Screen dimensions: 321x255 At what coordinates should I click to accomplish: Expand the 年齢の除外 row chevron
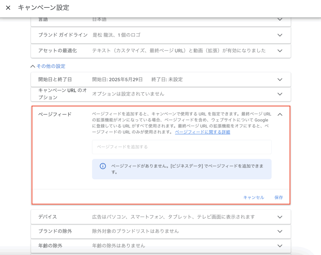(280, 246)
